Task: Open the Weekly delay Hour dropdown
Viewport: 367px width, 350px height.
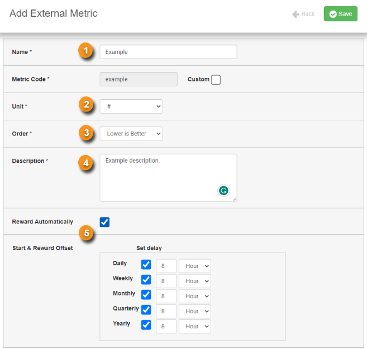Action: point(195,281)
